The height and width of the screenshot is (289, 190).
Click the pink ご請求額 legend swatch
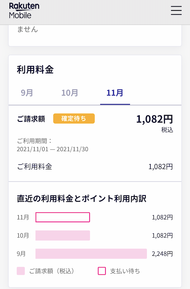[21, 271]
